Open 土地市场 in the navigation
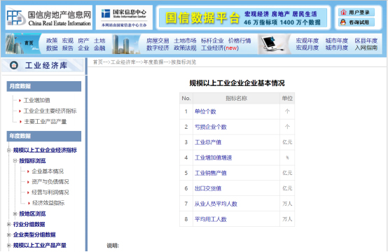 (185, 41)
